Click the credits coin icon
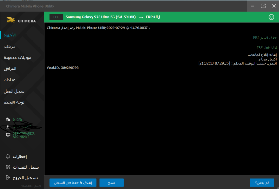This screenshot has height=189, width=279. pos(8,120)
